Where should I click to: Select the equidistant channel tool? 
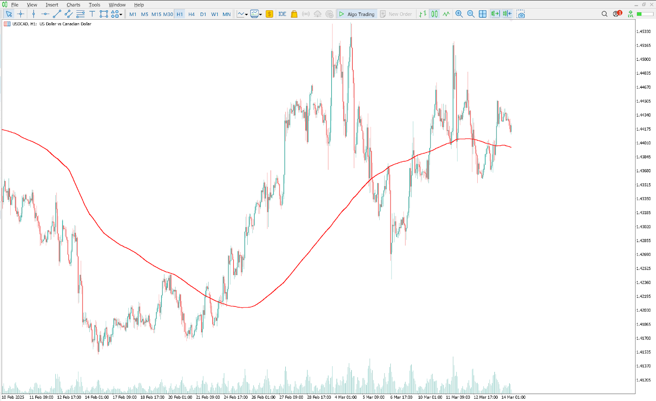68,14
